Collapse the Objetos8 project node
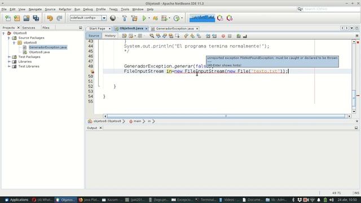Screen dimensions: 361x203 tap(3, 33)
